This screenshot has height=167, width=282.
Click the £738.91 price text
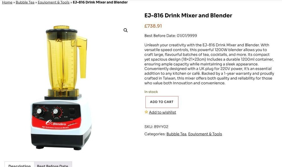coord(153,26)
